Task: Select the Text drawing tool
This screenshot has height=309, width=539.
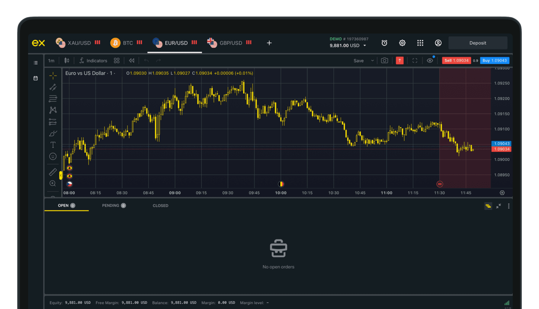Action: click(x=53, y=145)
